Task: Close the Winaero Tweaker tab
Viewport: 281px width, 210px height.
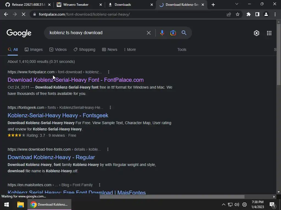Action: (x=101, y=5)
